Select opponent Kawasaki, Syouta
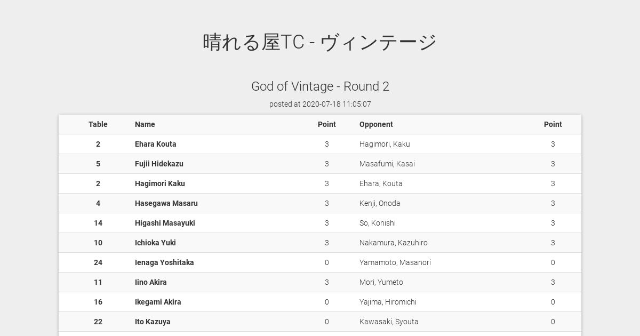This screenshot has width=640, height=336. (389, 322)
